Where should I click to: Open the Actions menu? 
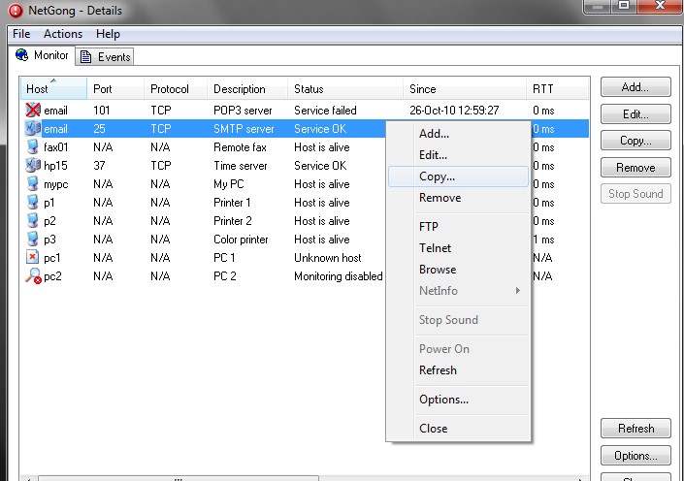pyautogui.click(x=63, y=34)
